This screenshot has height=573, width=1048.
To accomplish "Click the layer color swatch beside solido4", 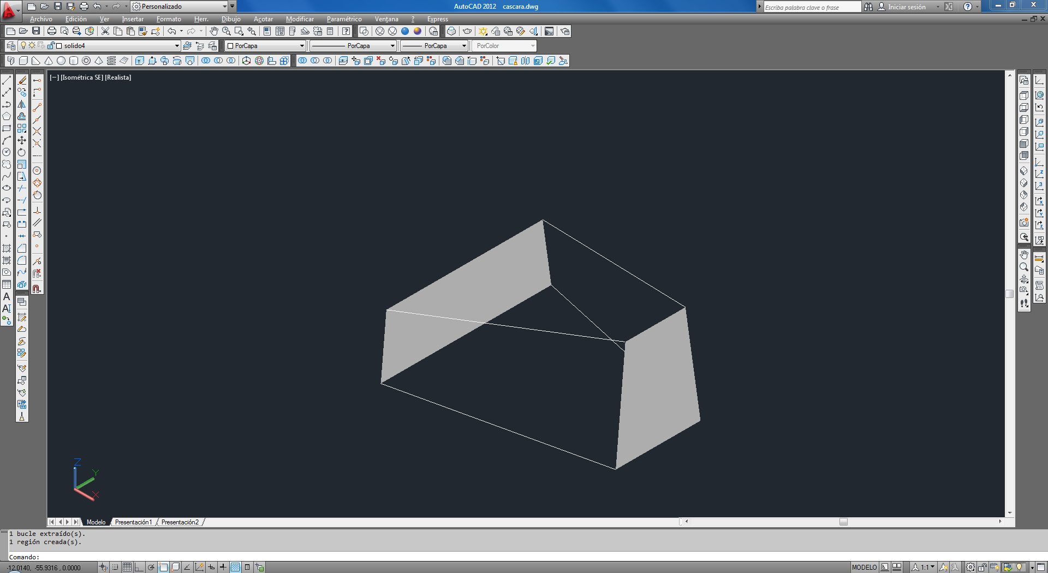I will click(59, 46).
